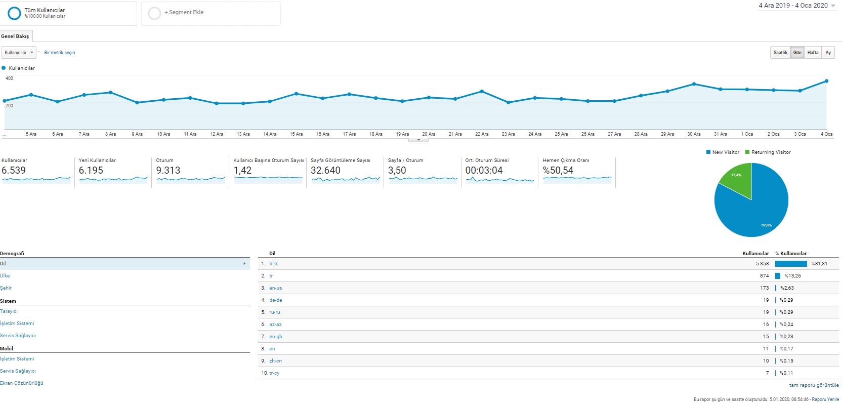
Task: Click the 30 Ara data point on the chart
Action: 694,84
